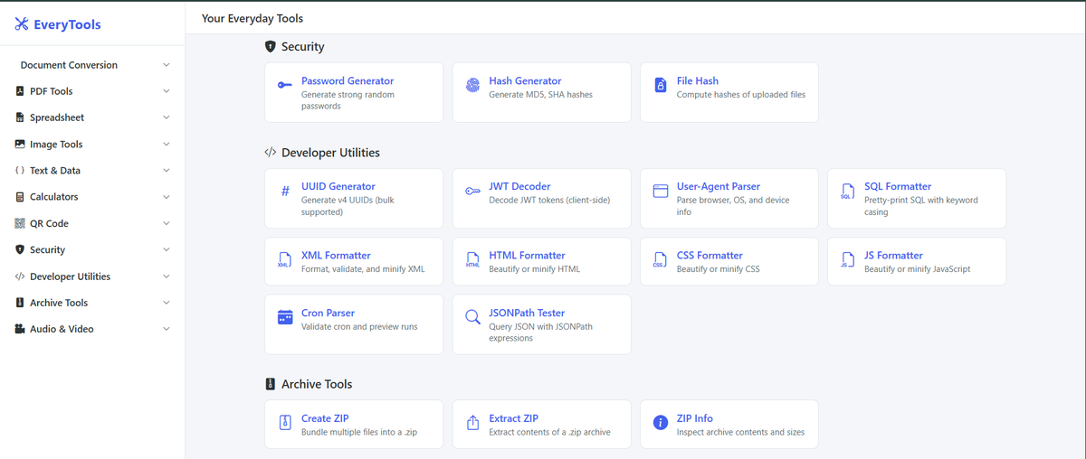
Task: Expand the Audio & Video chevron
Action: point(167,329)
